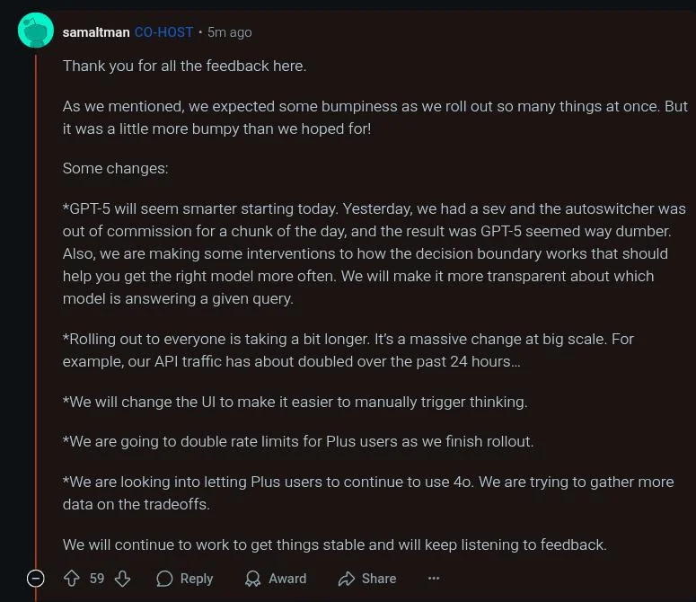Collapse the comment with the minus button

tap(36, 579)
